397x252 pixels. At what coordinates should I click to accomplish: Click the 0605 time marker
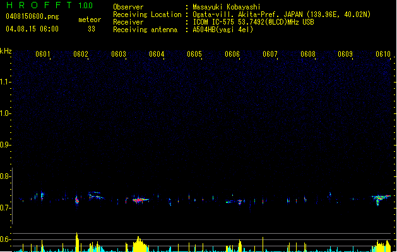pyautogui.click(x=194, y=54)
